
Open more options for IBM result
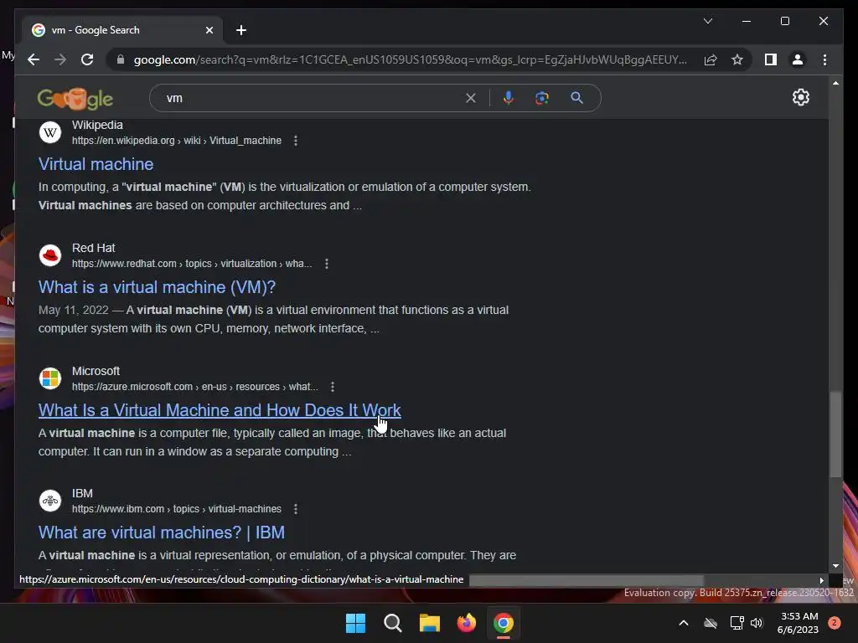296,509
